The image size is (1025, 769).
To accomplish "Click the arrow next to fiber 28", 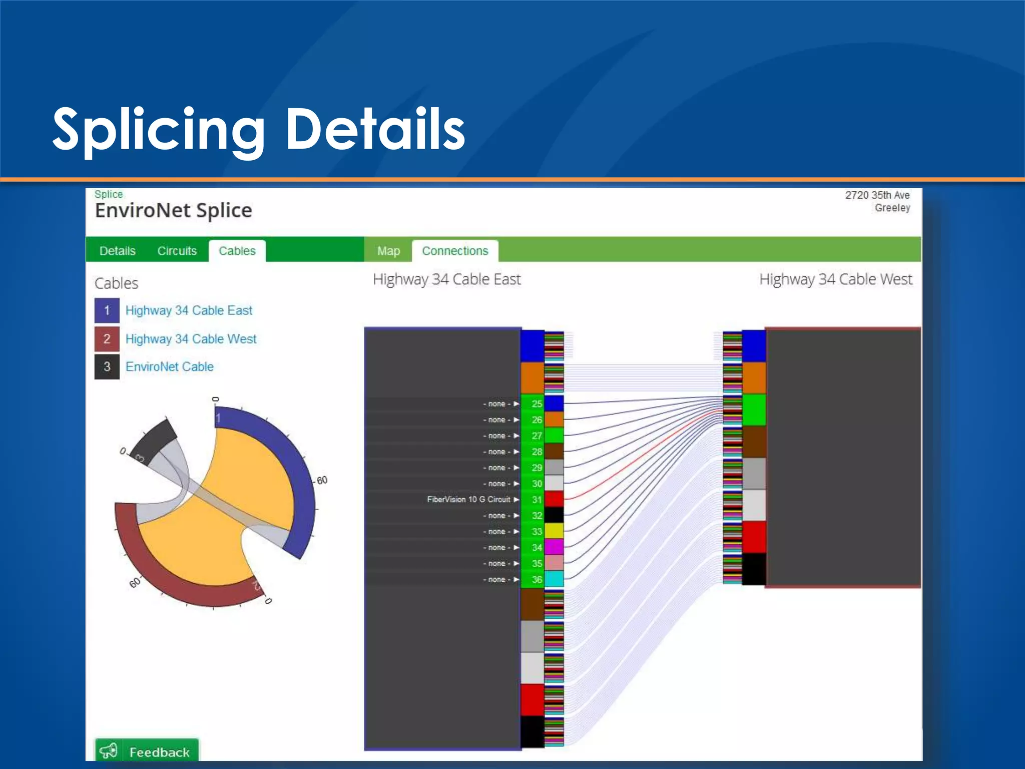I will click(x=516, y=452).
